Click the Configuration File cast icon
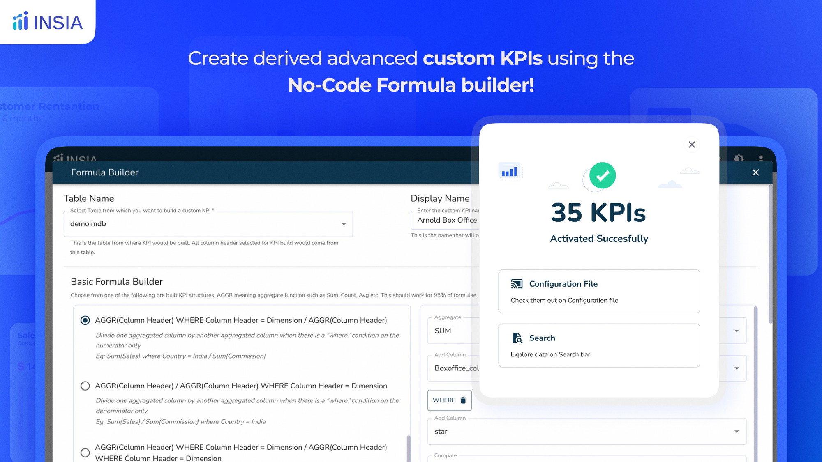The width and height of the screenshot is (822, 462). tap(517, 284)
